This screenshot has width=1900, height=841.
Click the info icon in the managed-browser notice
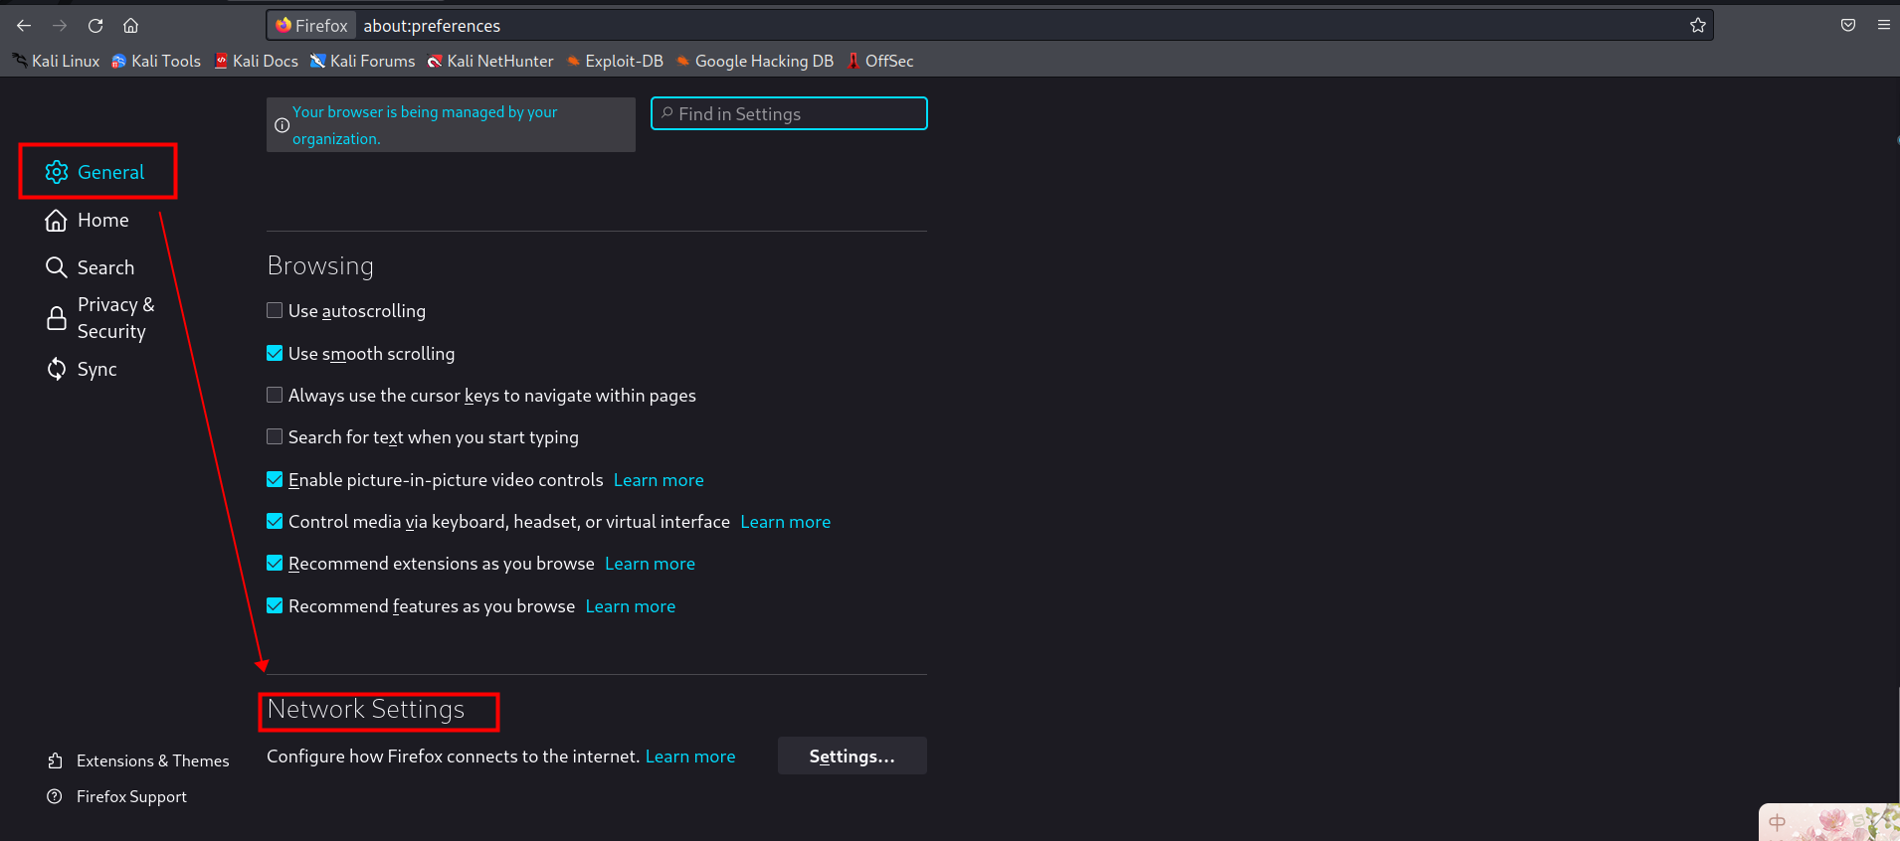point(282,125)
